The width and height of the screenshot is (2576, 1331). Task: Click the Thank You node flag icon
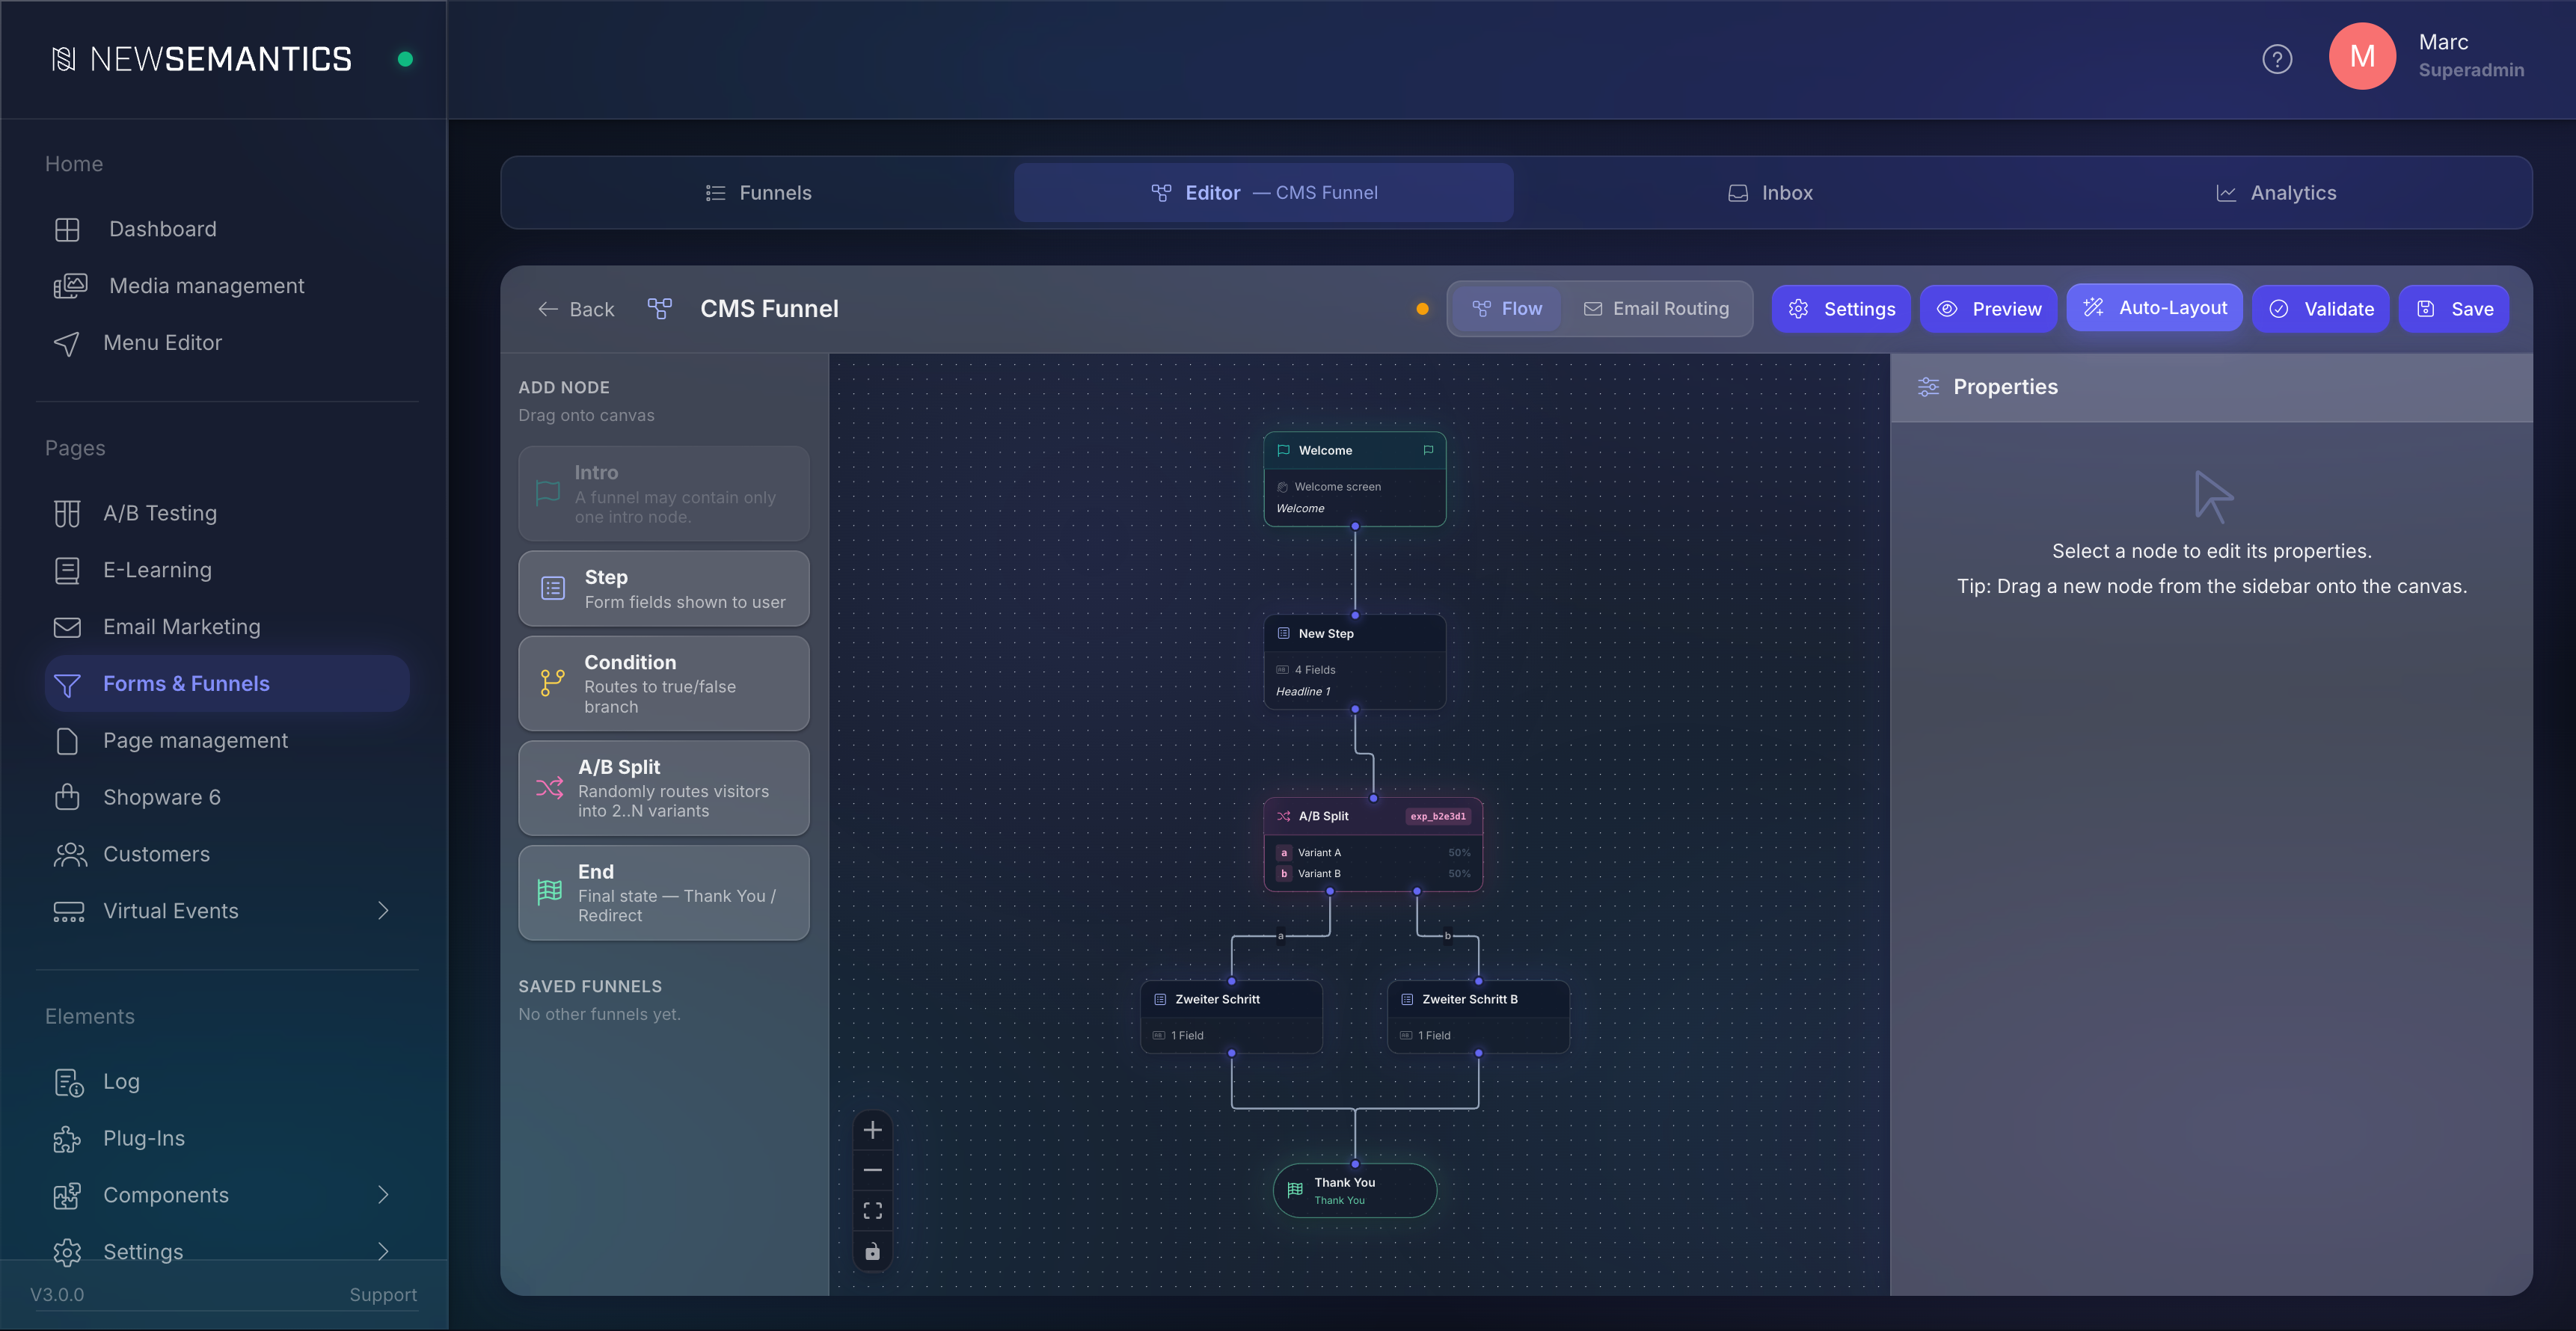coord(1295,1190)
